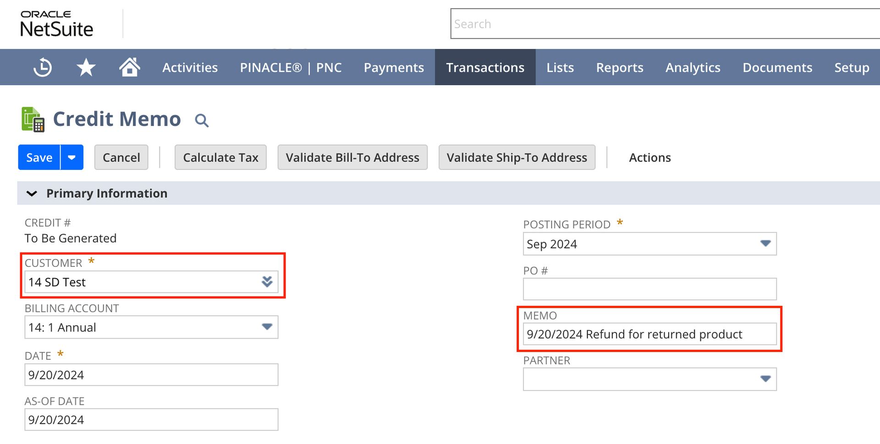Go to the Home icon
Screen dimensions: 880x444
(x=129, y=67)
